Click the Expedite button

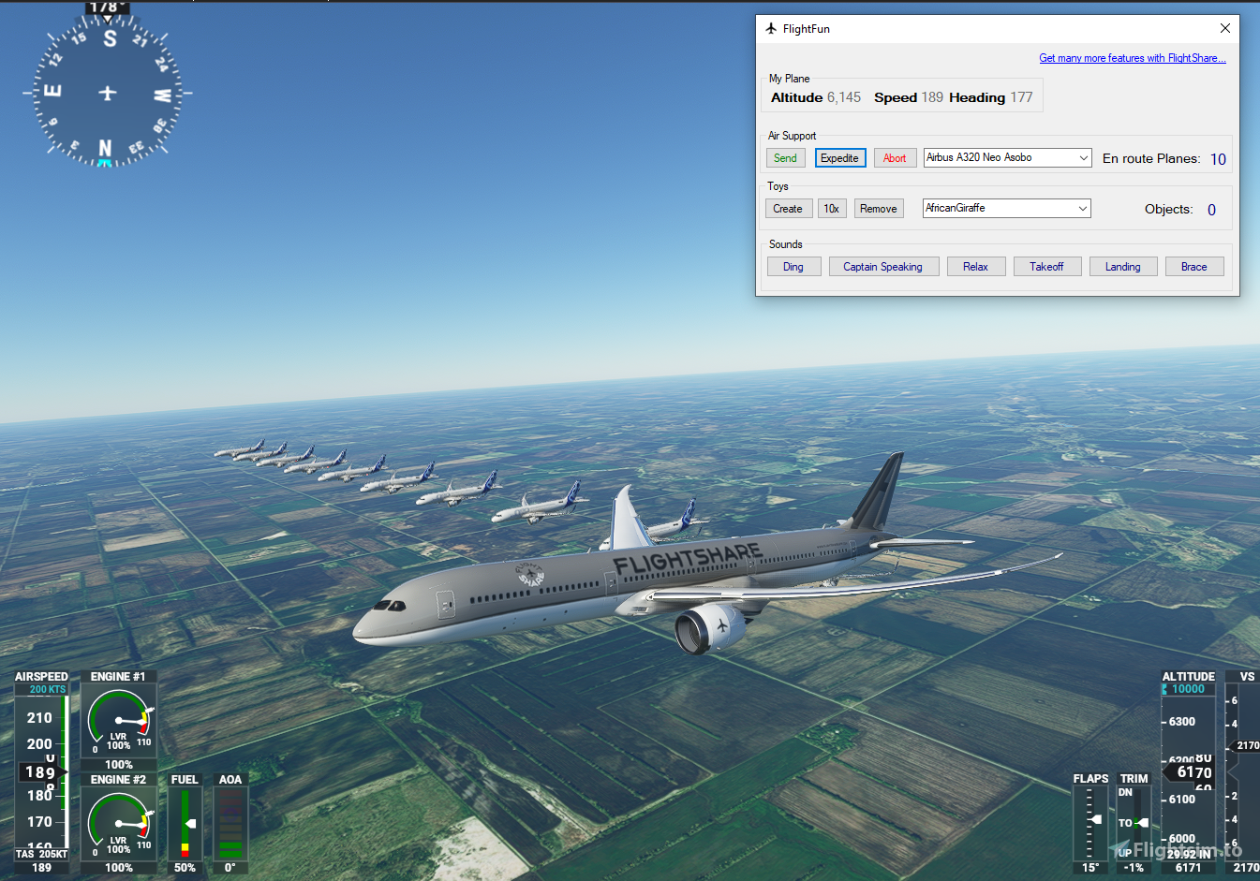840,158
